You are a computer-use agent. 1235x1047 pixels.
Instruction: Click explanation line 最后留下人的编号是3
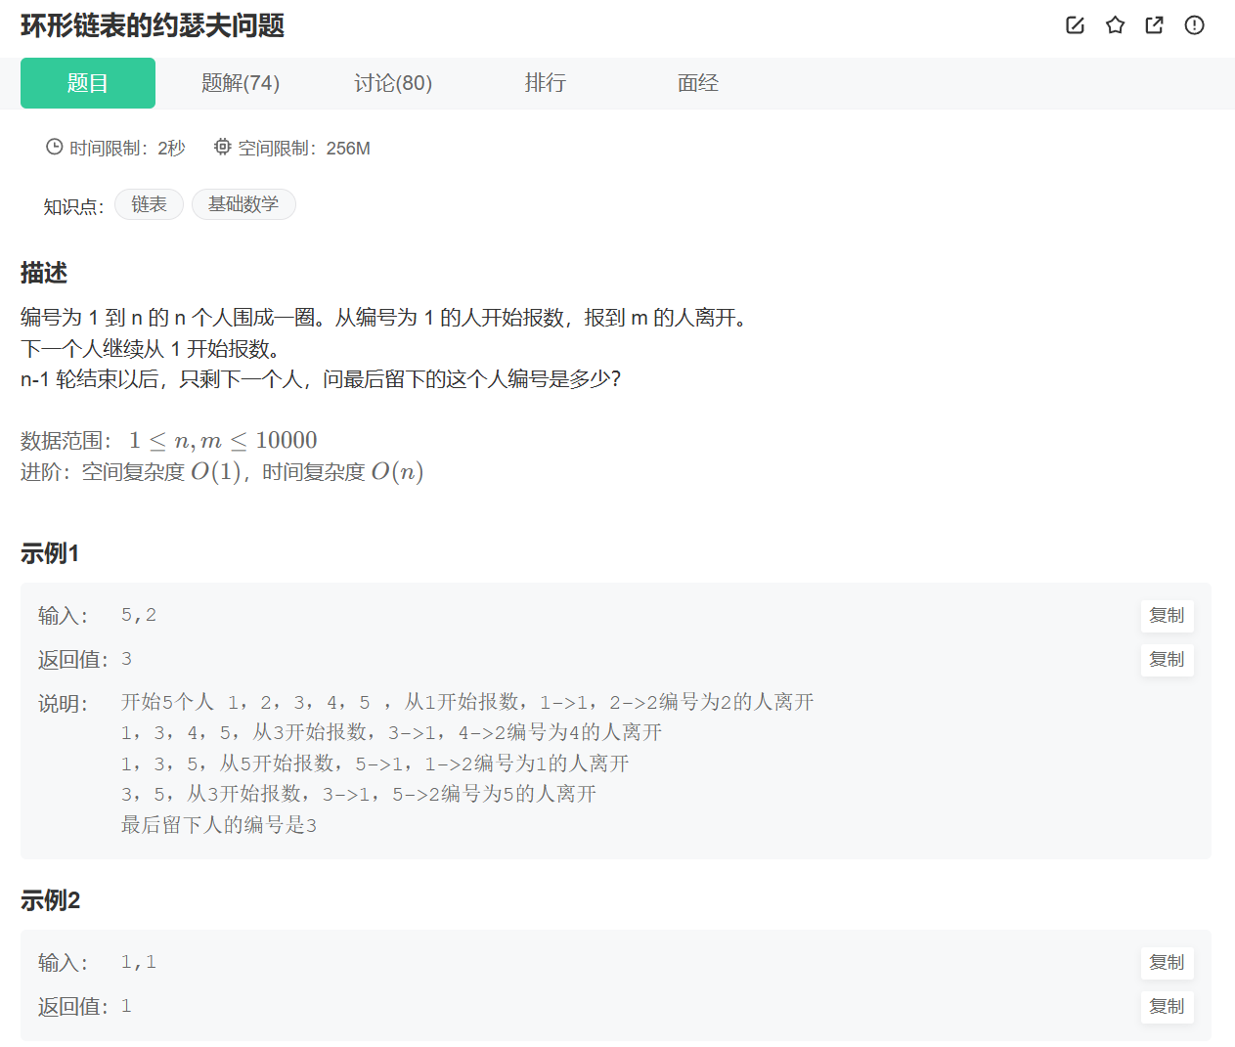point(219,825)
